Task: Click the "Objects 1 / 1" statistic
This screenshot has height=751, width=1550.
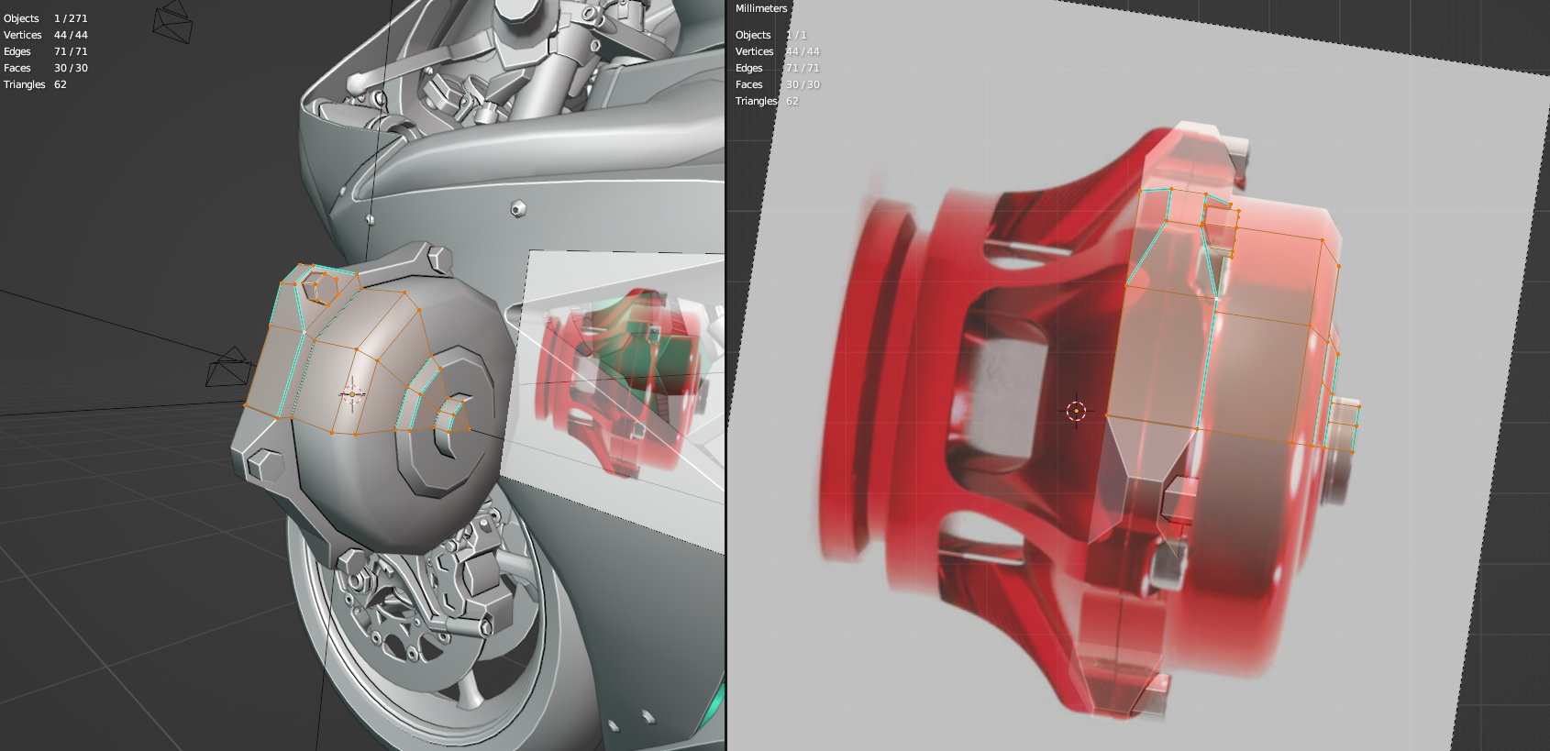Action: (x=771, y=35)
